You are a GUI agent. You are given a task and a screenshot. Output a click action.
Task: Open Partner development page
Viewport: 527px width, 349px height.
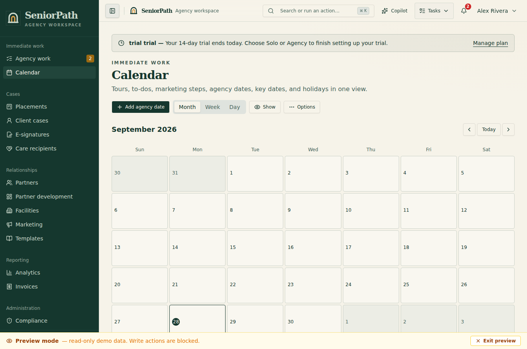pos(49,197)
